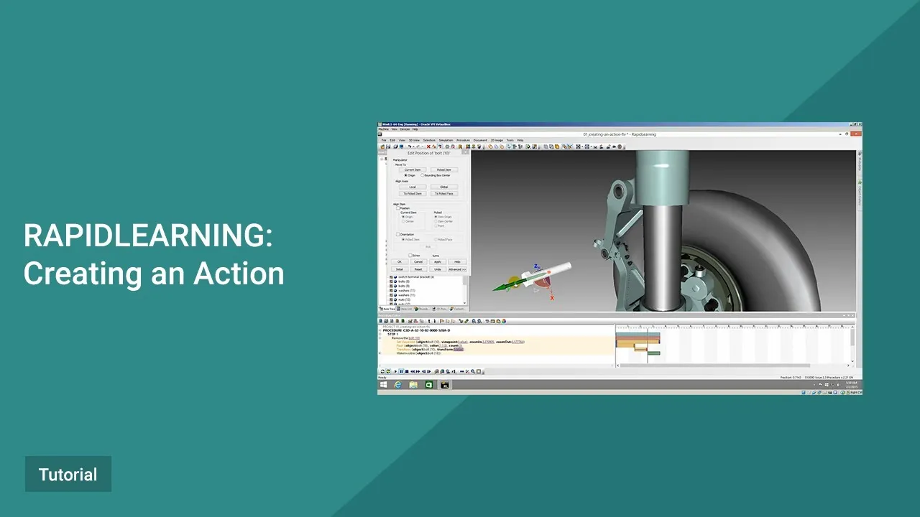This screenshot has height=517, width=920.
Task: Open the Procedure menu
Action: pyautogui.click(x=463, y=140)
